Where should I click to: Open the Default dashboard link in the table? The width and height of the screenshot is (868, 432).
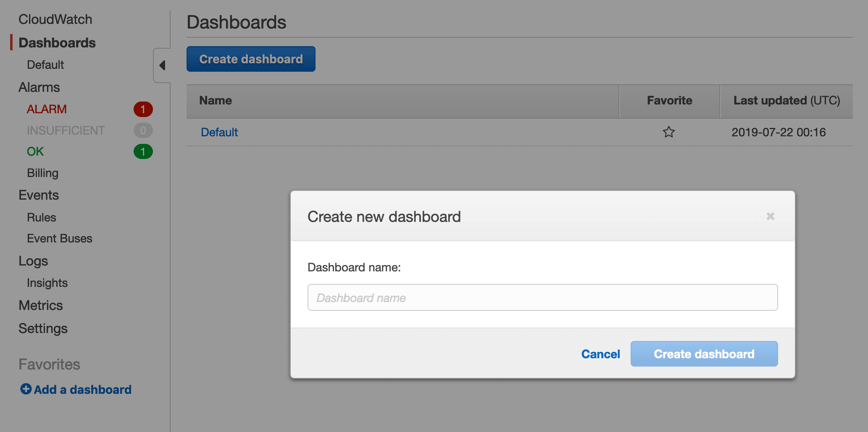coord(219,132)
